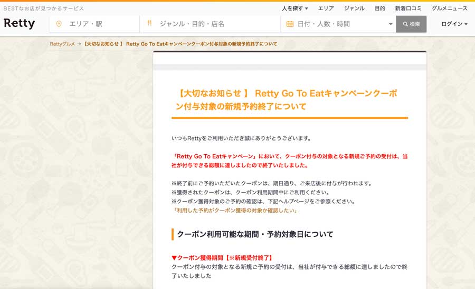Open link 利用した予約がクーポン獲得の対象か確認したい
The width and height of the screenshot is (475, 289).
(235, 211)
